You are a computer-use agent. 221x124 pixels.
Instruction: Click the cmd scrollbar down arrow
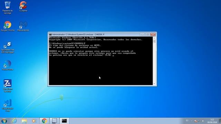click(x=154, y=84)
